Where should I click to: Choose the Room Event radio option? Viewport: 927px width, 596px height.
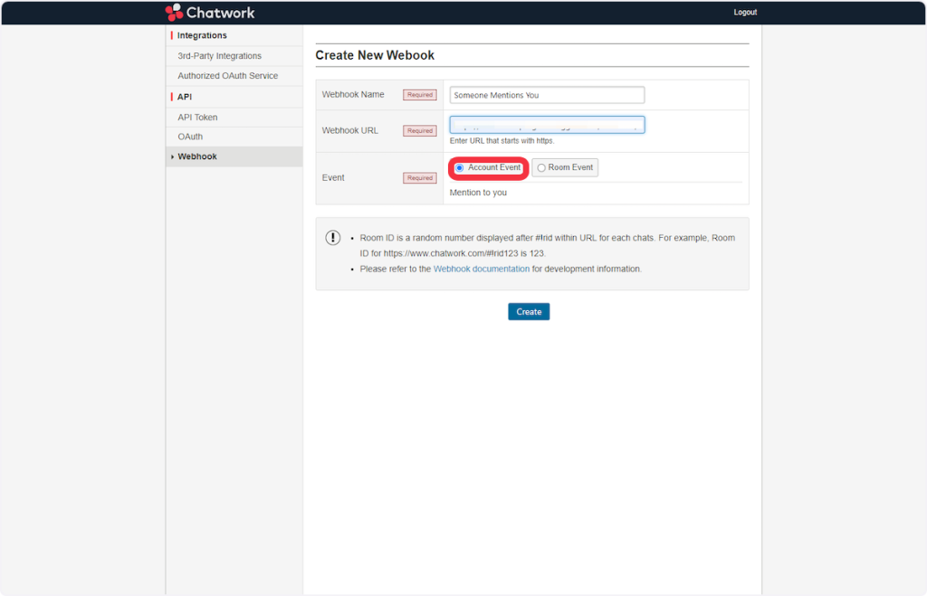coord(541,168)
